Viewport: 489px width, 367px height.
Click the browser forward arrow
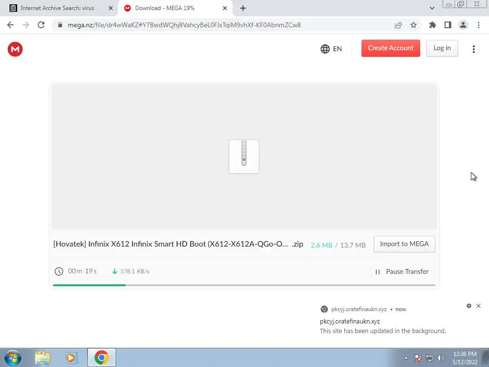click(26, 25)
